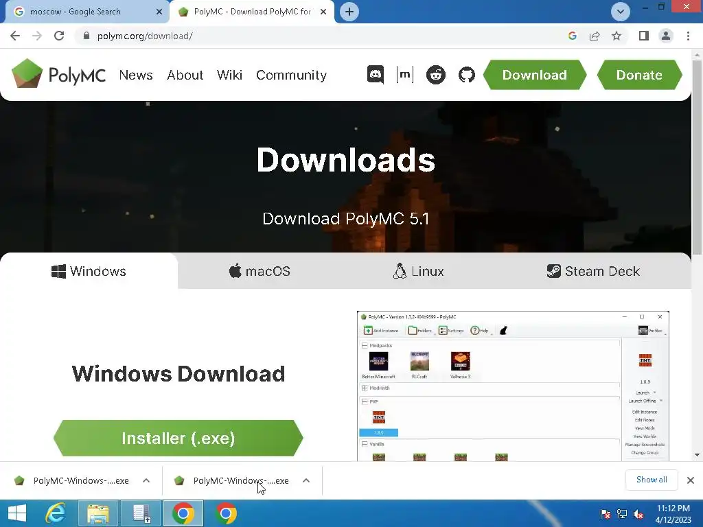This screenshot has width=703, height=527.
Task: Close the PolyMC download tab
Action: [323, 12]
